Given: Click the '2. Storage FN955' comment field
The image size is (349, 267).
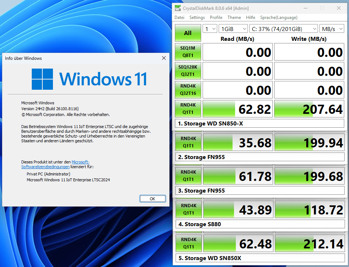Looking at the screenshot, I should (260, 157).
